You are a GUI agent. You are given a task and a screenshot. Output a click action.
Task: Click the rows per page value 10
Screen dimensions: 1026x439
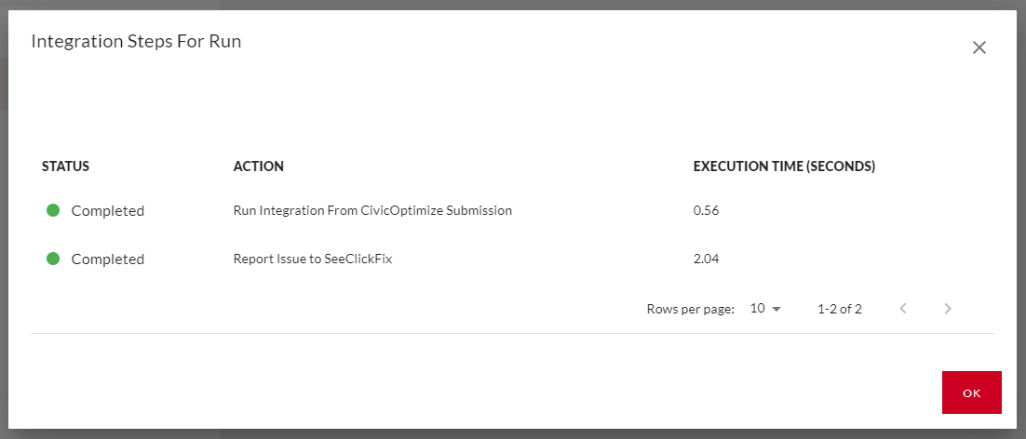[758, 309]
